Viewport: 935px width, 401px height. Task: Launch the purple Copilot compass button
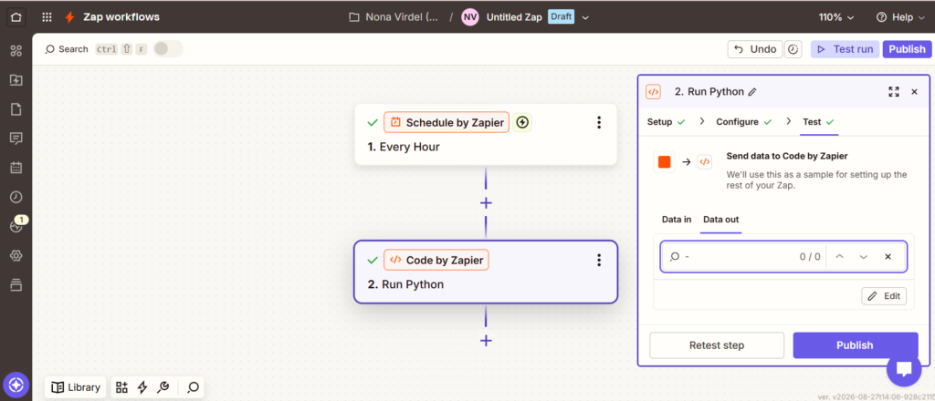[x=16, y=385]
